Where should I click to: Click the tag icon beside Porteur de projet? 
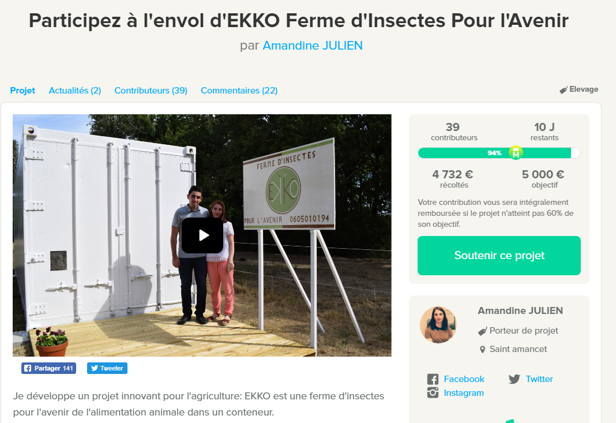(482, 331)
